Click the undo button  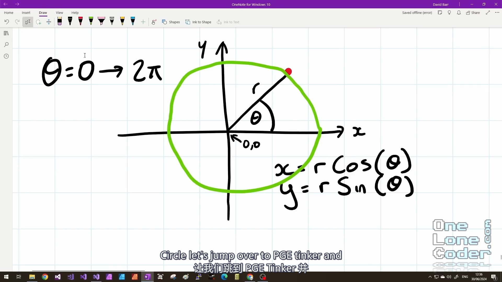[7, 22]
